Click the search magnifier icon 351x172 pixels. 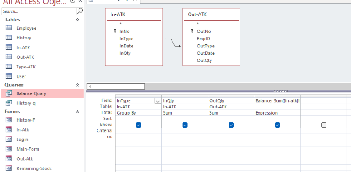tap(79, 11)
